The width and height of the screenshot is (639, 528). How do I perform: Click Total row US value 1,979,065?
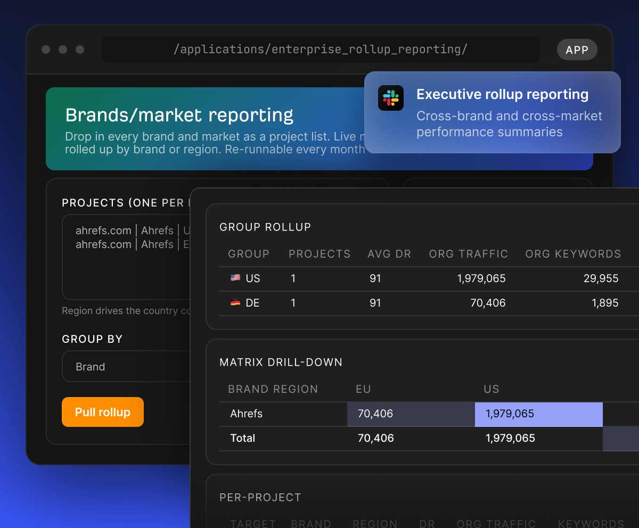click(510, 438)
